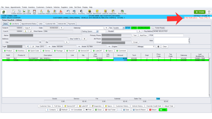
Task: Click edit customer icon beside Cust #
Action: [31, 31]
